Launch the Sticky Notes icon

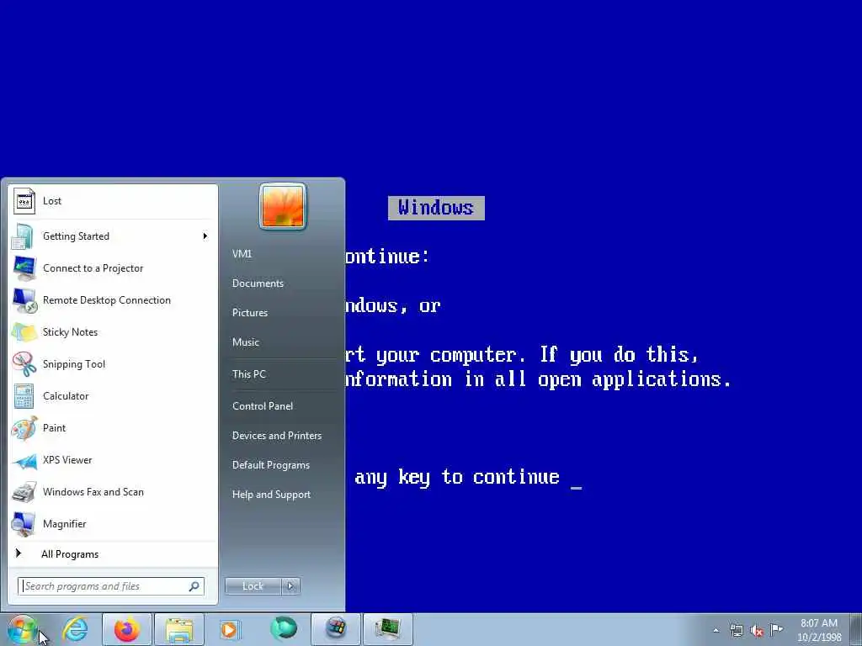(24, 332)
